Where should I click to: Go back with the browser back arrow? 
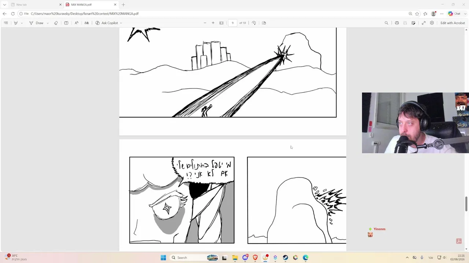[4, 14]
